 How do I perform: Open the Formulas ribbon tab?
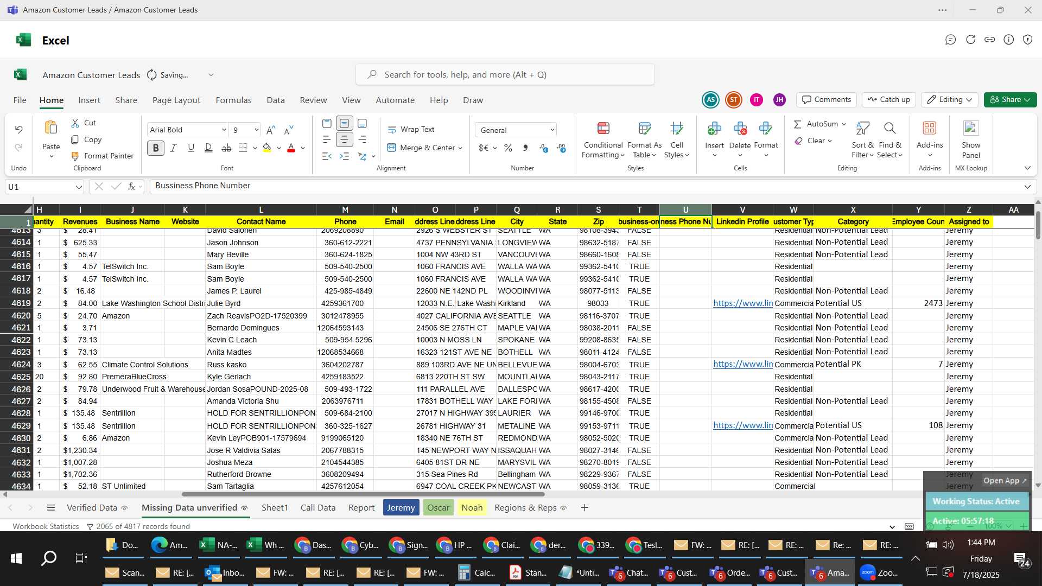(233, 100)
